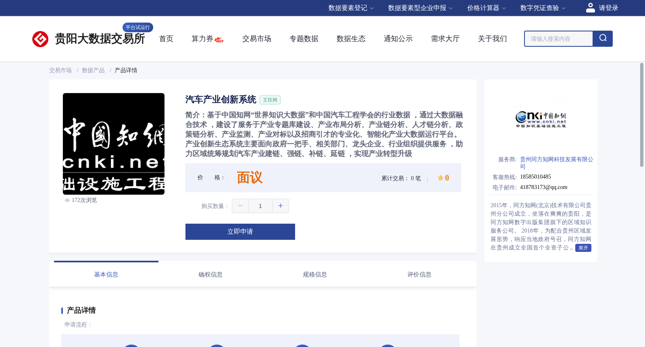Viewport: 645px width, 347px height.
Task: Click the 累计交易 0笔 text
Action: click(401, 178)
